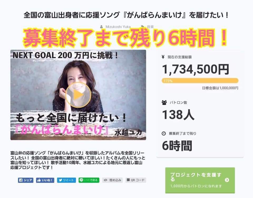Click the clock icon beside 募集終了まで残り

164,134
